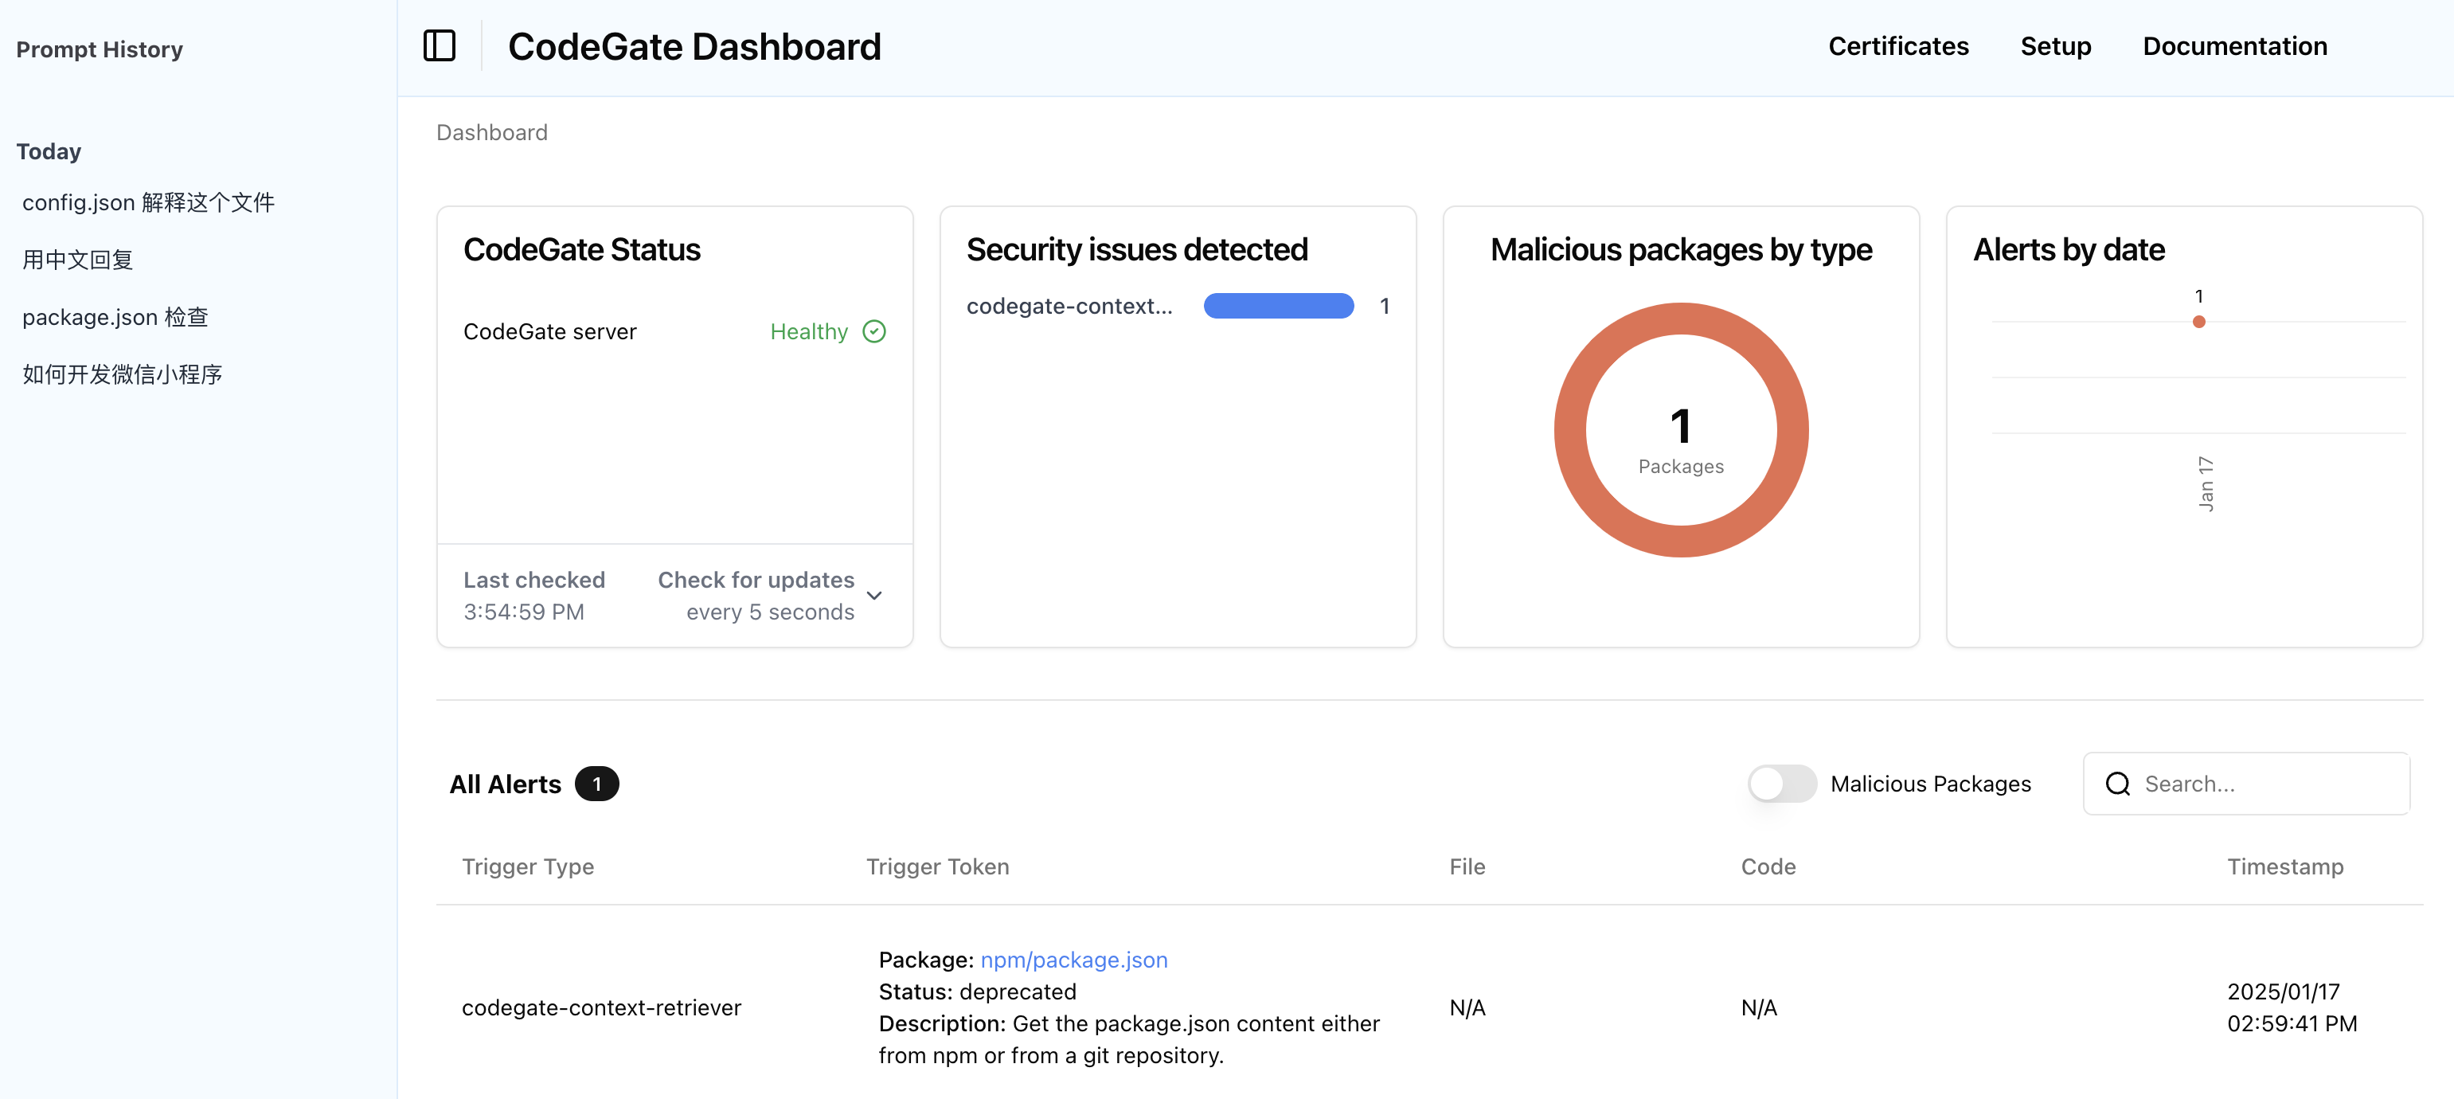This screenshot has height=1099, width=2454.
Task: Click the search magnifier icon
Action: coord(2116,784)
